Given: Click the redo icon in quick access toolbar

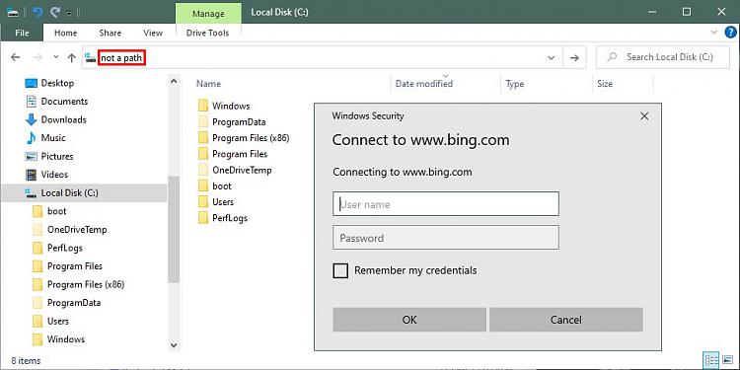Looking at the screenshot, I should tap(54, 12).
